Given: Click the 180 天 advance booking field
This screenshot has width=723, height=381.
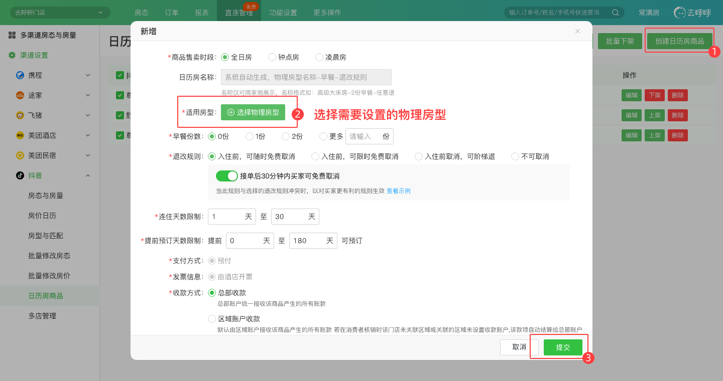Looking at the screenshot, I should 313,241.
